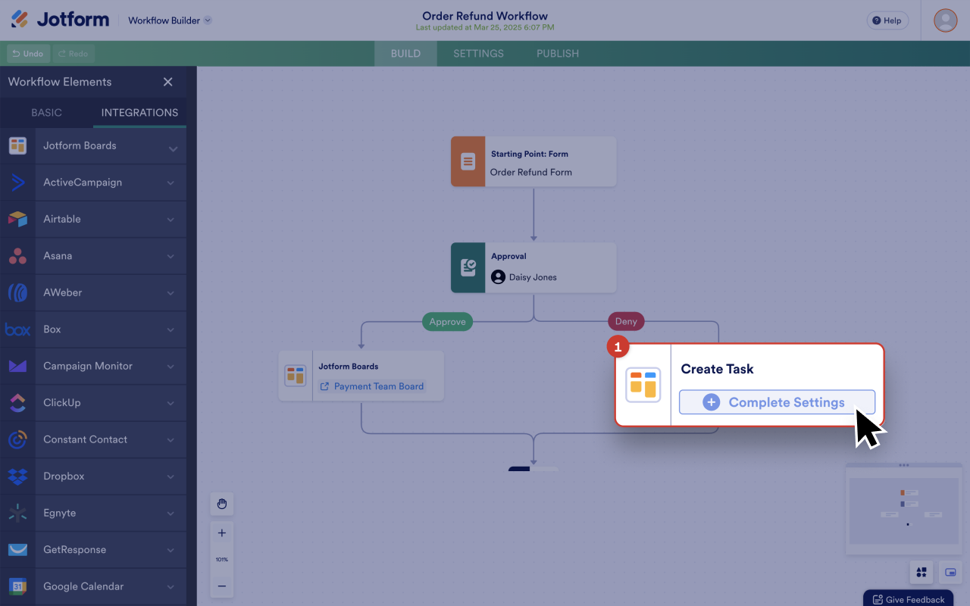
Task: Click the 101% zoom level value
Action: pos(222,560)
